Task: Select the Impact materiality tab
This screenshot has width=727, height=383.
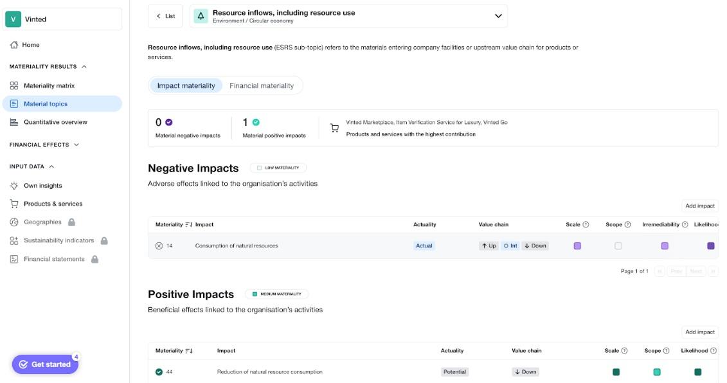Action: point(188,84)
